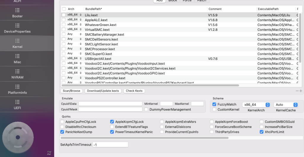304x157 pixels.
Task: Switch to the Force tab
Action: 187,1
